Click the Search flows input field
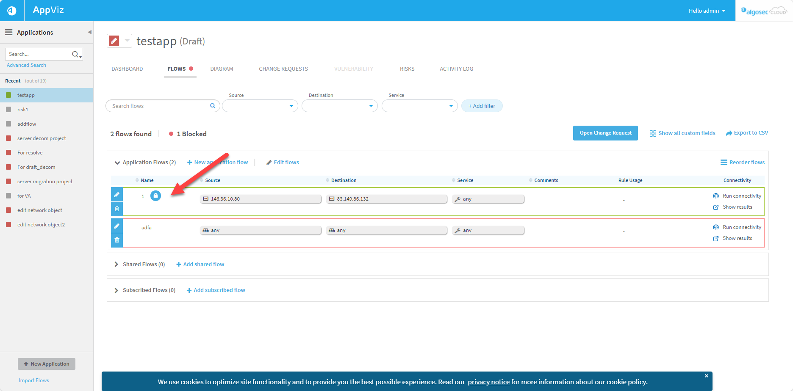Screen dimensions: 793x391 159,106
